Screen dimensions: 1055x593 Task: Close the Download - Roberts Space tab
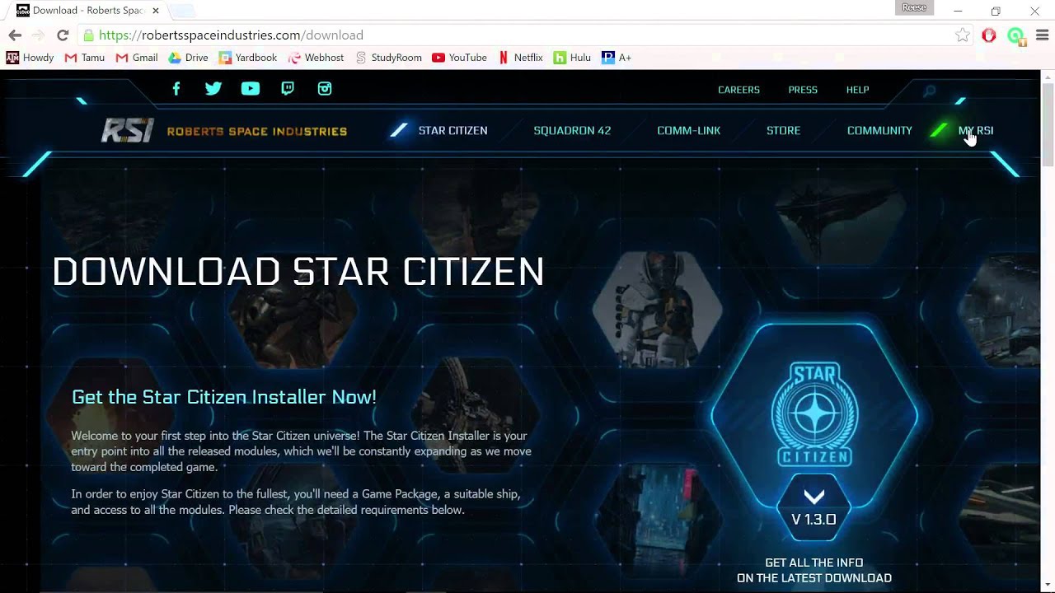pyautogui.click(x=156, y=11)
